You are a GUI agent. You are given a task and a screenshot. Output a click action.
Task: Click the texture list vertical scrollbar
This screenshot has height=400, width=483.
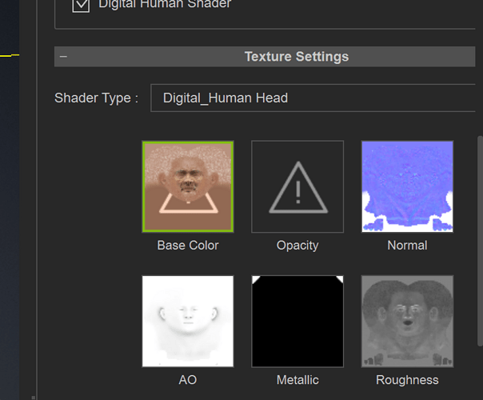point(480,240)
